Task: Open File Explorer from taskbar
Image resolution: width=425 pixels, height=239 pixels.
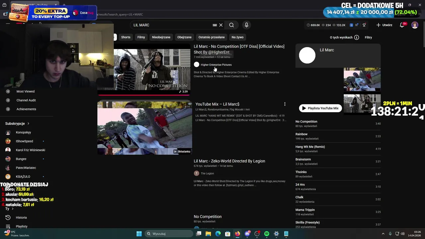Action: 208,234
